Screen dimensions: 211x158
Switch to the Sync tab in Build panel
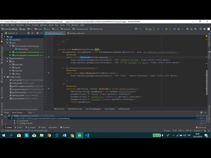tap(30, 113)
